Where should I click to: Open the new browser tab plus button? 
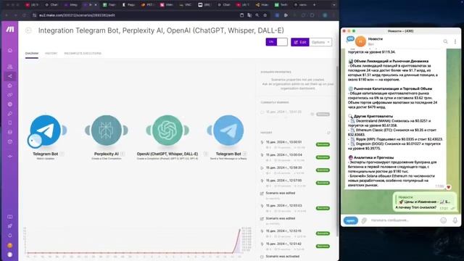pyautogui.click(x=314, y=5)
